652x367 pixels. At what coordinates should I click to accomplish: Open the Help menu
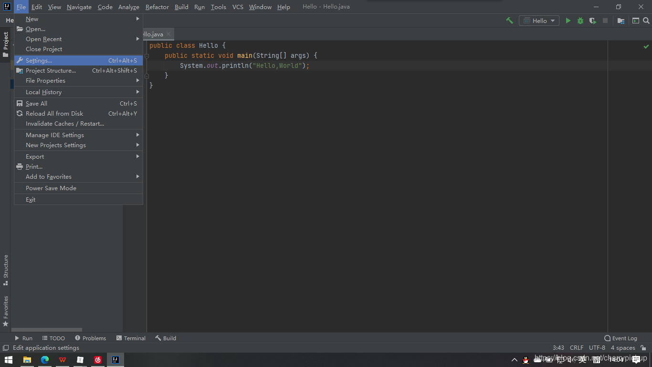[284, 7]
